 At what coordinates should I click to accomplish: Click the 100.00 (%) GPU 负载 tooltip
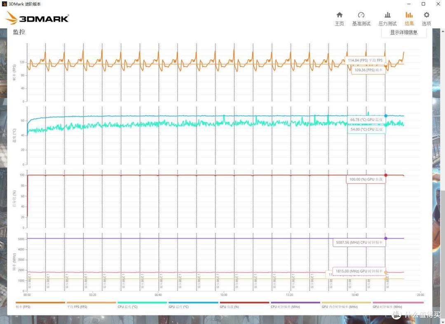[x=365, y=179]
